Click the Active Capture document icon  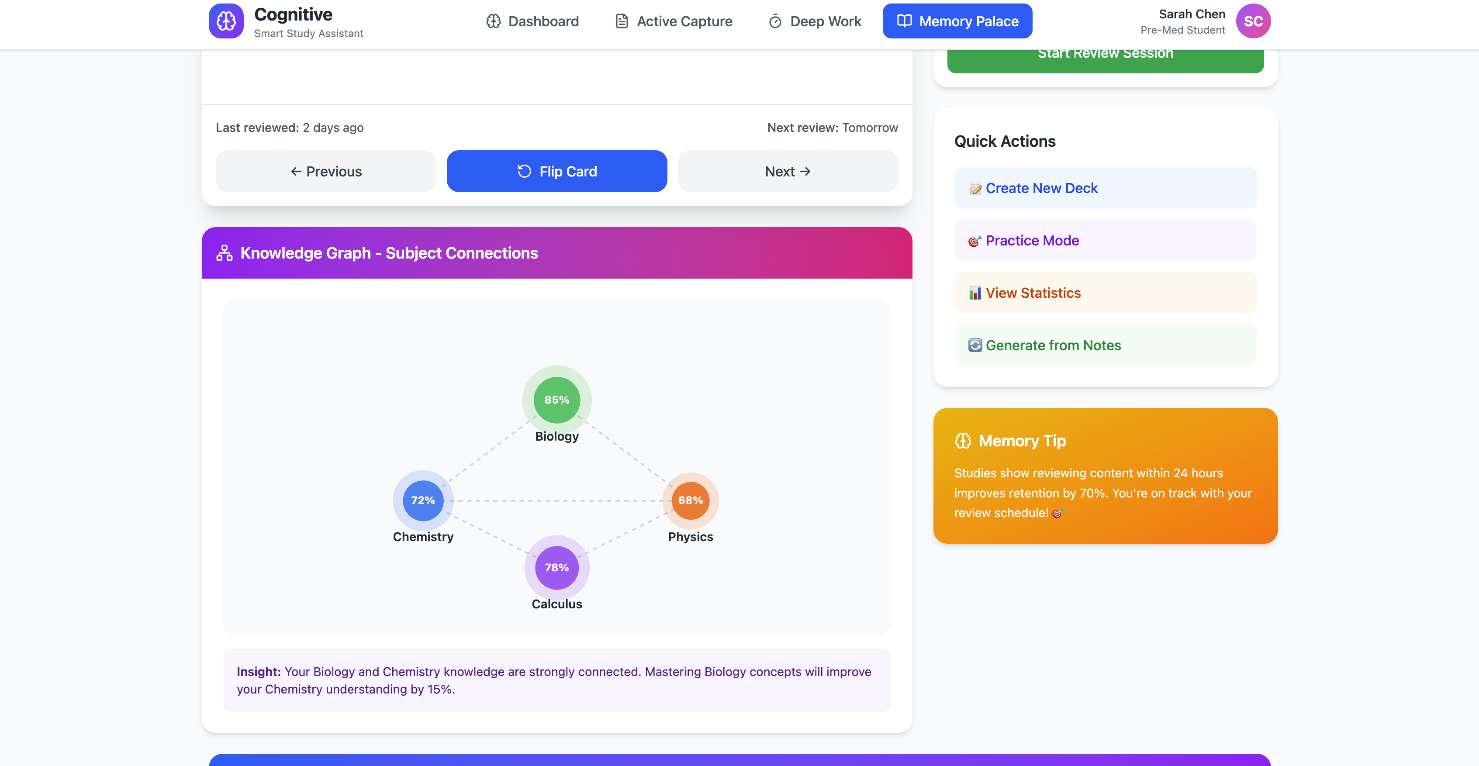click(x=621, y=21)
